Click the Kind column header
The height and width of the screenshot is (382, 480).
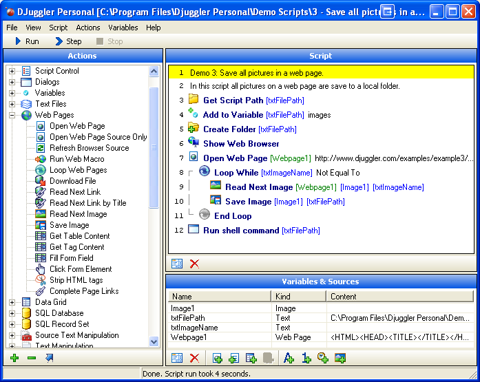(x=298, y=297)
